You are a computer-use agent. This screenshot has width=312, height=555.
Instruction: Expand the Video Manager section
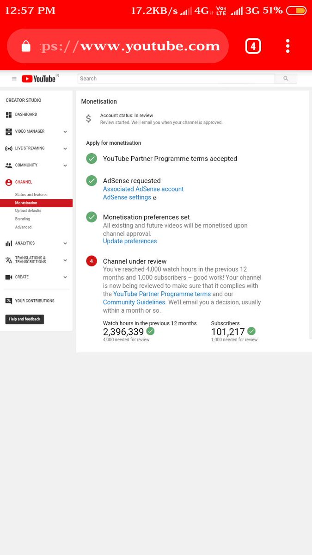[65, 132]
